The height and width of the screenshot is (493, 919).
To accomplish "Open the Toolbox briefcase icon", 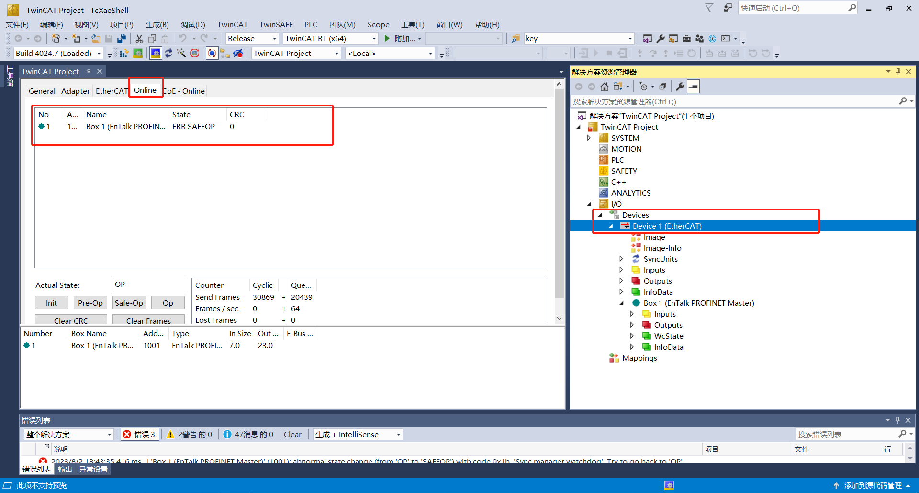I will point(686,39).
